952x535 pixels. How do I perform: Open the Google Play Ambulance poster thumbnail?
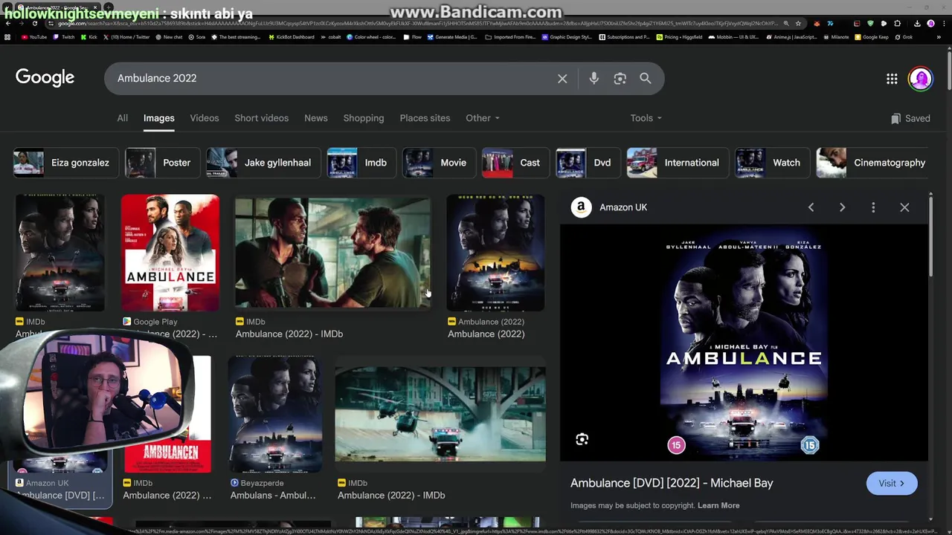[x=170, y=253]
